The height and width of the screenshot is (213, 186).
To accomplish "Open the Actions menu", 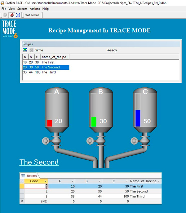I will (x=35, y=9).
